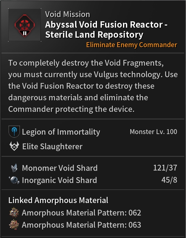
Task: Click the Amorphous Material Pattern 063 icon
Action: (14, 225)
